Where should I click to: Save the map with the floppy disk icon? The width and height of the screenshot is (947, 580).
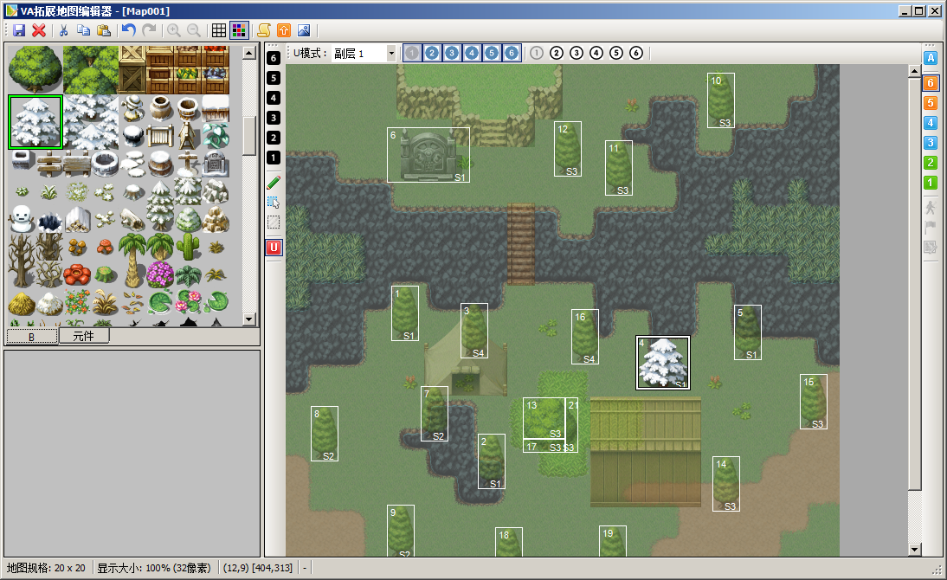pos(19,30)
